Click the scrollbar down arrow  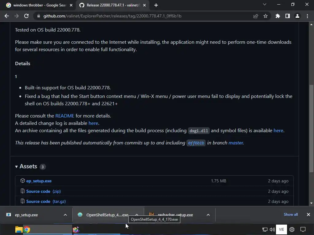tap(312, 203)
